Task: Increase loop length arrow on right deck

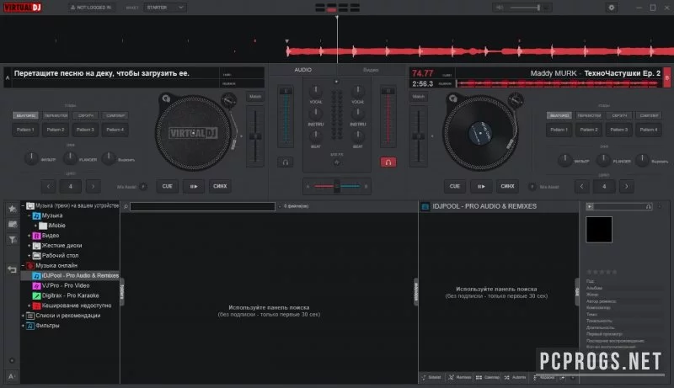Action: pyautogui.click(x=626, y=186)
